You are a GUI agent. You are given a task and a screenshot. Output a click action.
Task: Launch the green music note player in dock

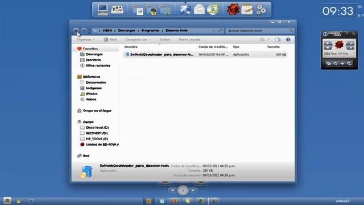coord(213,10)
